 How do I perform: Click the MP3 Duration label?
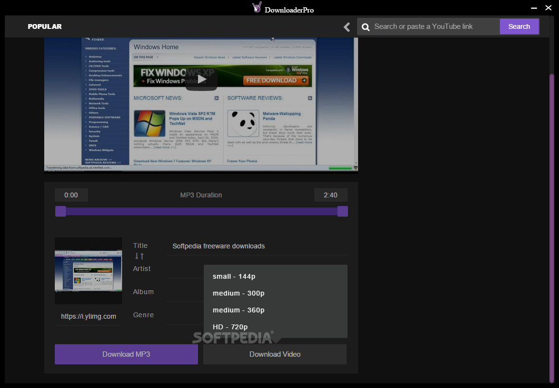[x=201, y=195]
